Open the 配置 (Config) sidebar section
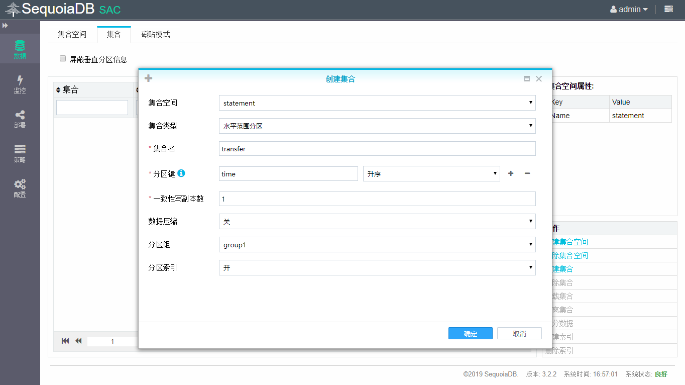This screenshot has height=385, width=685. point(20,188)
